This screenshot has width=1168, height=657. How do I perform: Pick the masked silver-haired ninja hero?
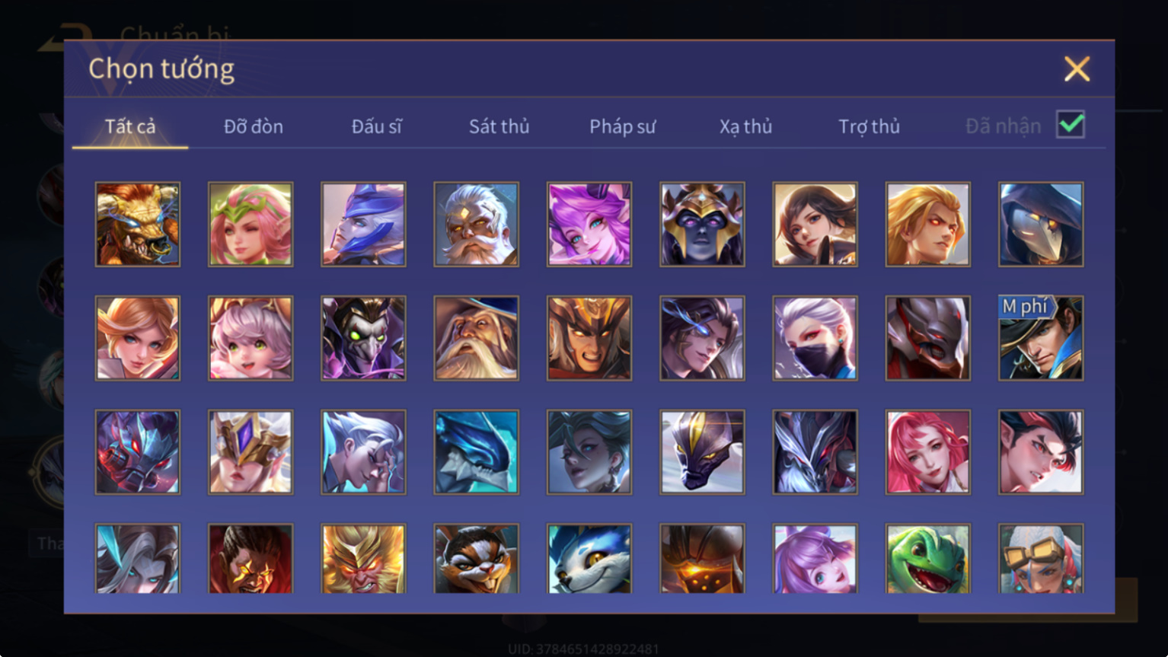(815, 338)
